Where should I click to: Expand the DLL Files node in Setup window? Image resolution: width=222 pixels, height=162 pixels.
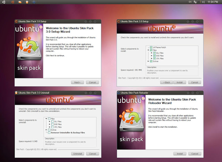(152, 53)
